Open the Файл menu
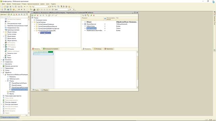The height and width of the screenshot is (121, 216). click(3, 4)
